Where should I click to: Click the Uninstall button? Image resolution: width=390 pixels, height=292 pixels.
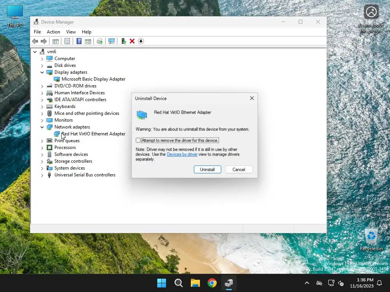(x=207, y=169)
